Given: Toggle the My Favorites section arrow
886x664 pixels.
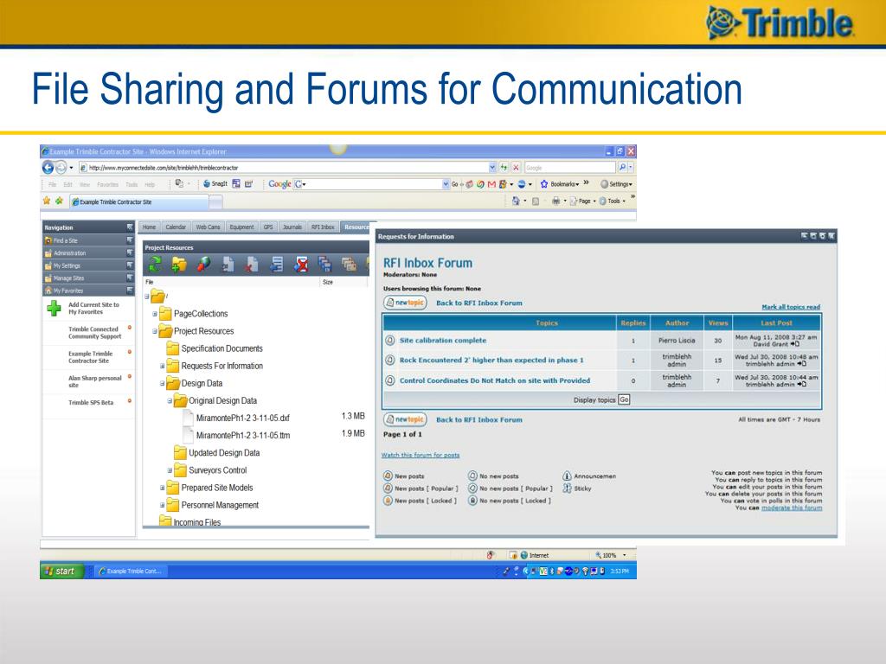Looking at the screenshot, I should [130, 290].
